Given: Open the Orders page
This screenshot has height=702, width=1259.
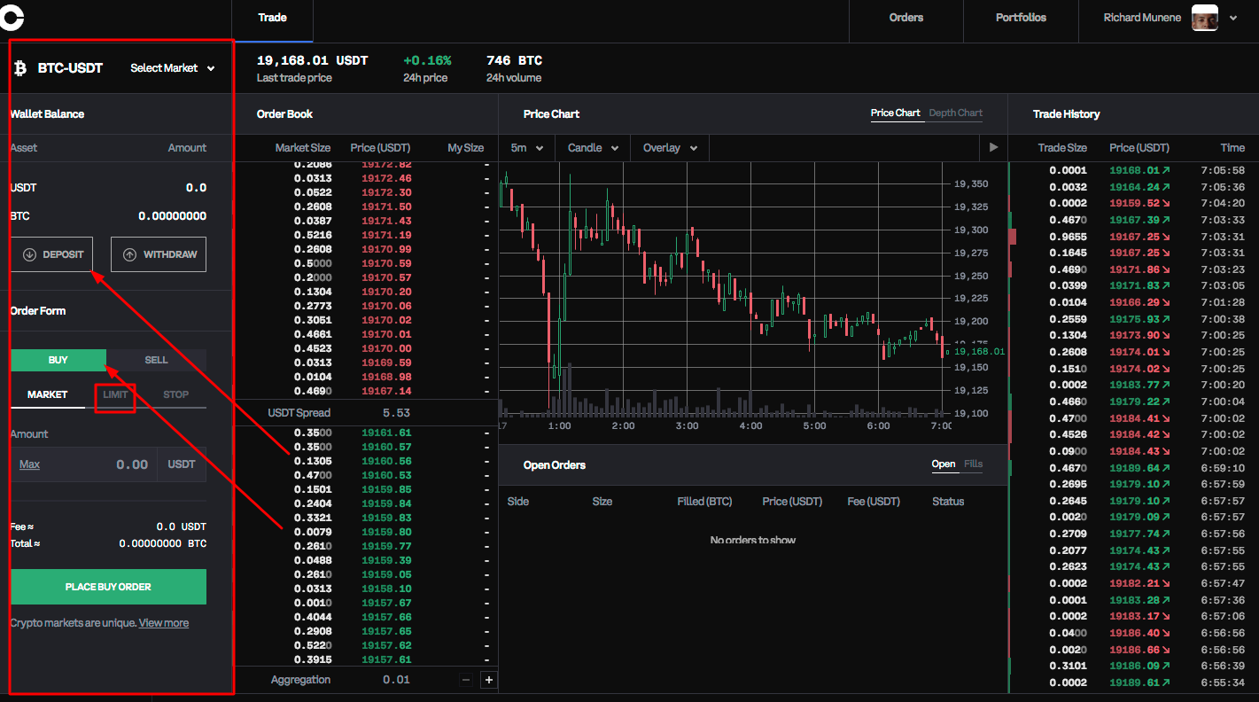Looking at the screenshot, I should click(x=905, y=17).
